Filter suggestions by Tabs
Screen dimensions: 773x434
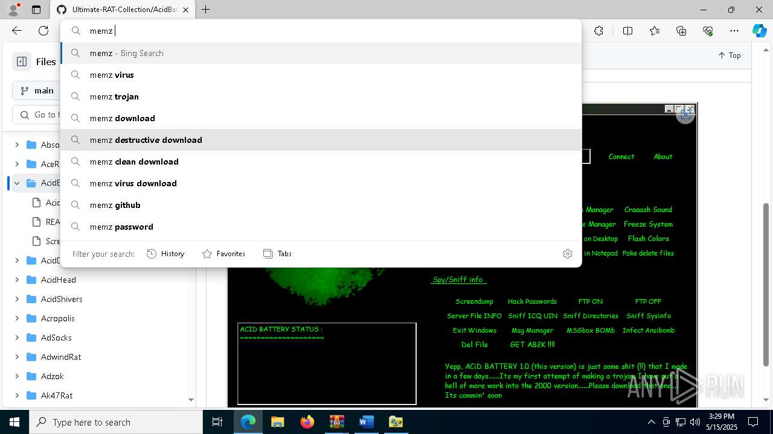pyautogui.click(x=277, y=254)
